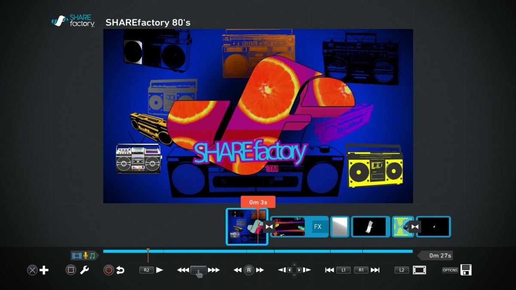Click the OPTIONS button
Image resolution: width=516 pixels, height=290 pixels.
450,270
